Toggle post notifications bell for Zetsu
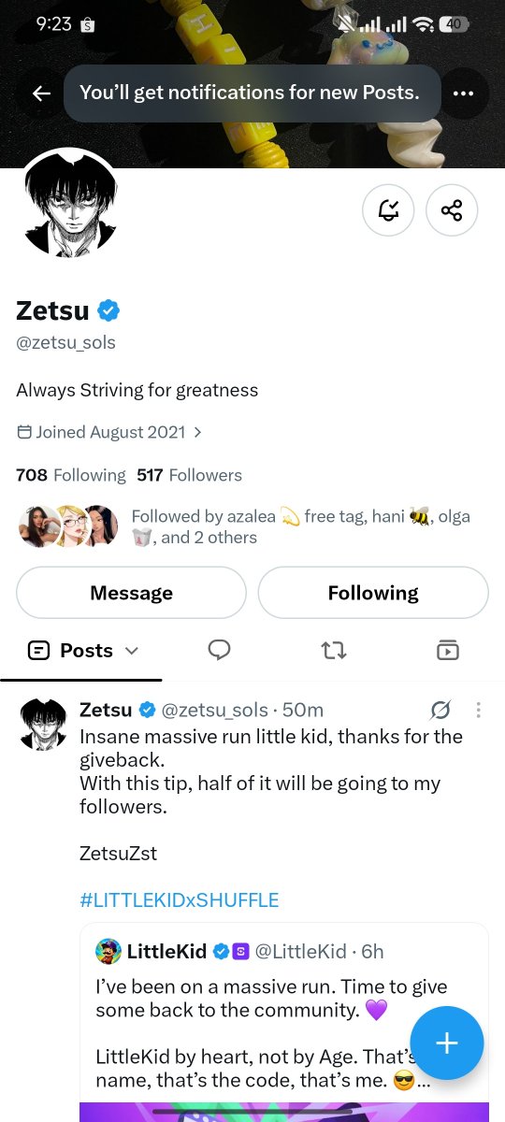This screenshot has height=1122, width=505. click(x=388, y=210)
